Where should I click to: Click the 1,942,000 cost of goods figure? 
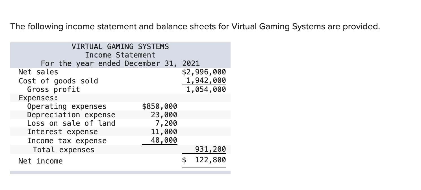point(207,81)
